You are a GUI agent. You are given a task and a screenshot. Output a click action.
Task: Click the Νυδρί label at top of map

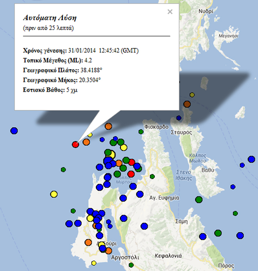[x=206, y=11]
